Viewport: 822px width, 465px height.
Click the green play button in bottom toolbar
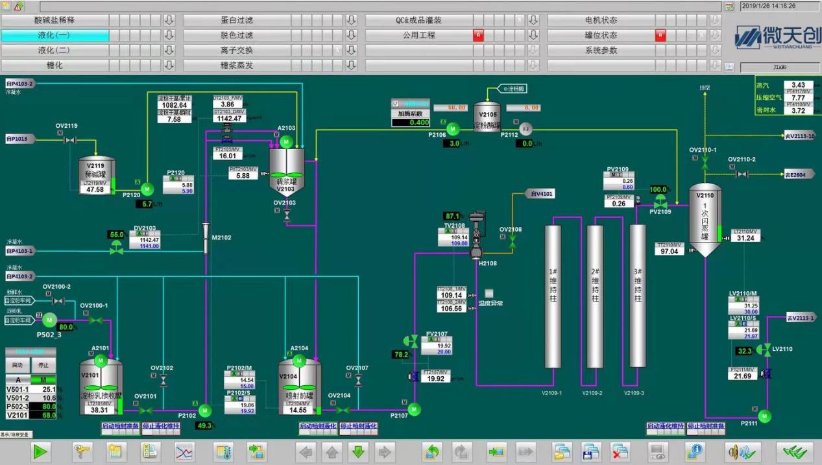click(40, 451)
